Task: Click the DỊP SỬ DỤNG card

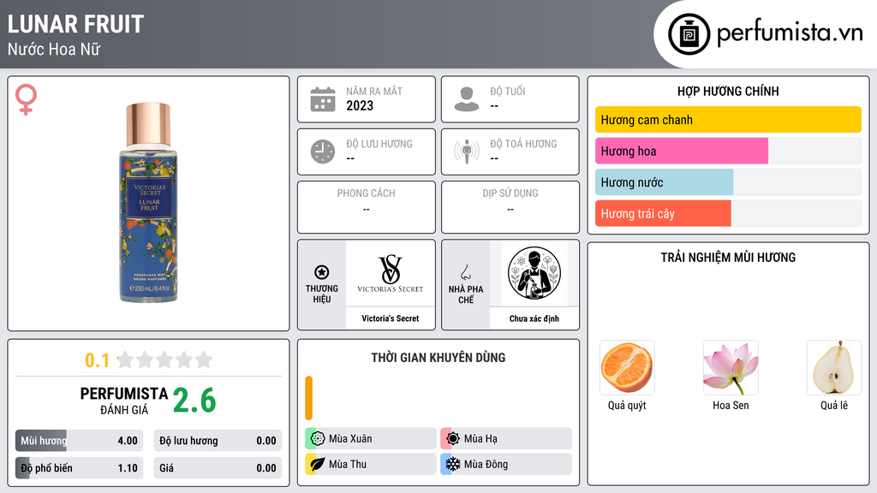Action: click(x=510, y=207)
